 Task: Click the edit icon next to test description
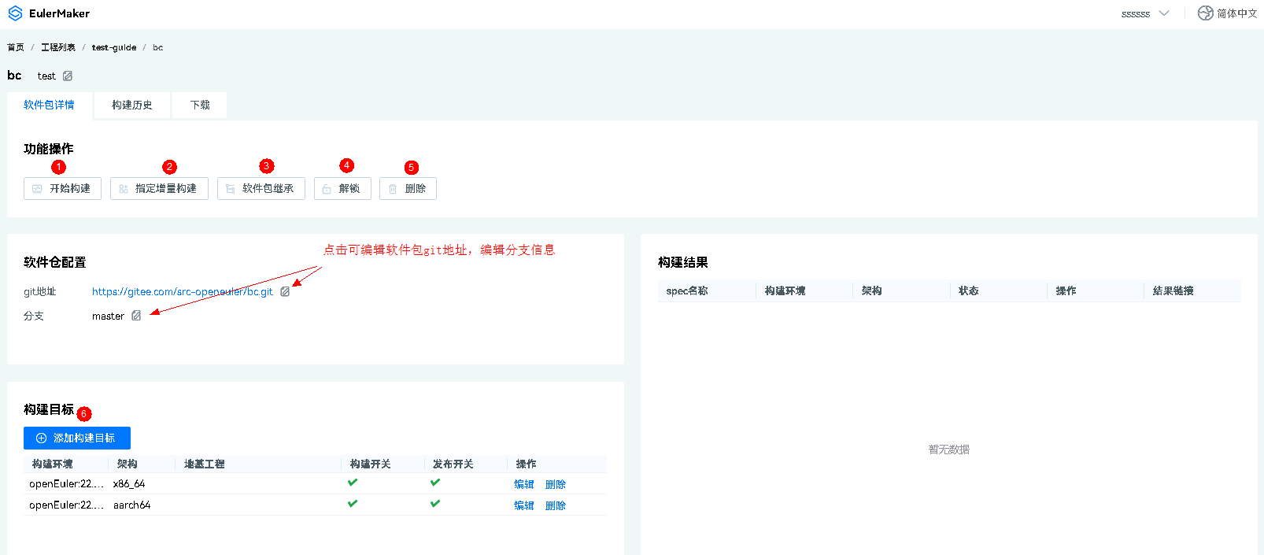[68, 76]
